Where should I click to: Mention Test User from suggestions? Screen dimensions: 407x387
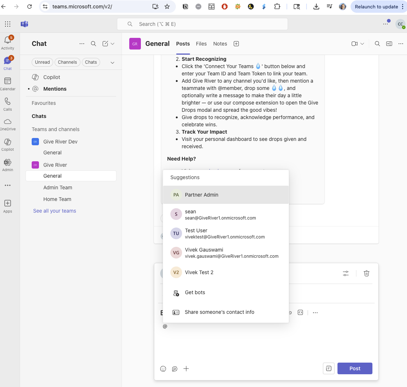click(x=226, y=233)
